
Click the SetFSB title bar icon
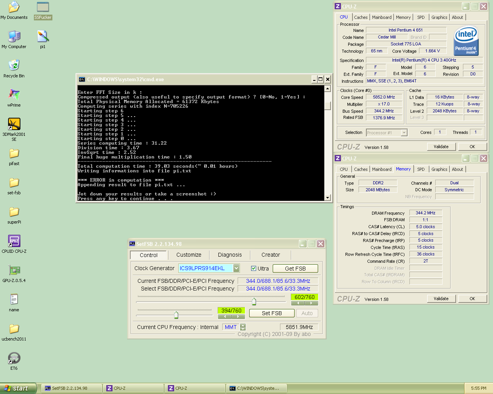132,244
